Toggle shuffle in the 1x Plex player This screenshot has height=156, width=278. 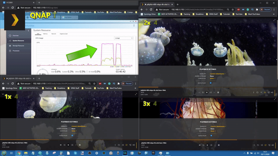pos(123,145)
